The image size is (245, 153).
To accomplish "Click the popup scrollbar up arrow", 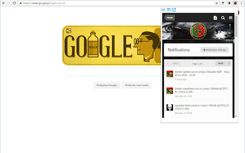I will click(236, 15).
